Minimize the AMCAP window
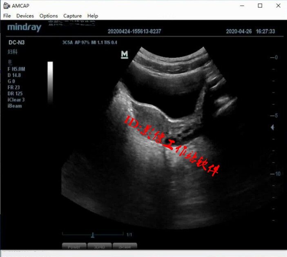The width and height of the screenshot is (287, 257). click(242, 6)
